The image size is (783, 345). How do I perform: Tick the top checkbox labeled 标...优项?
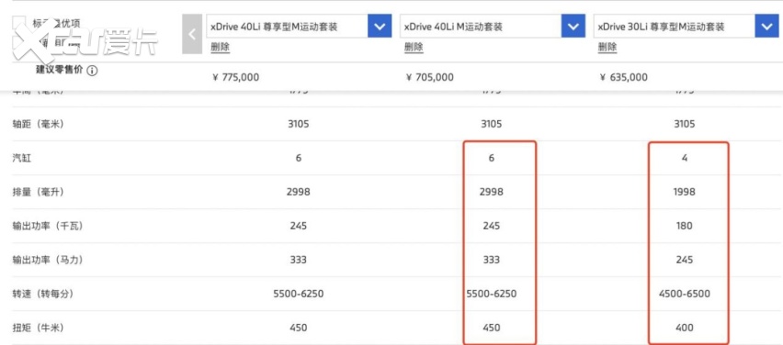click(x=19, y=22)
